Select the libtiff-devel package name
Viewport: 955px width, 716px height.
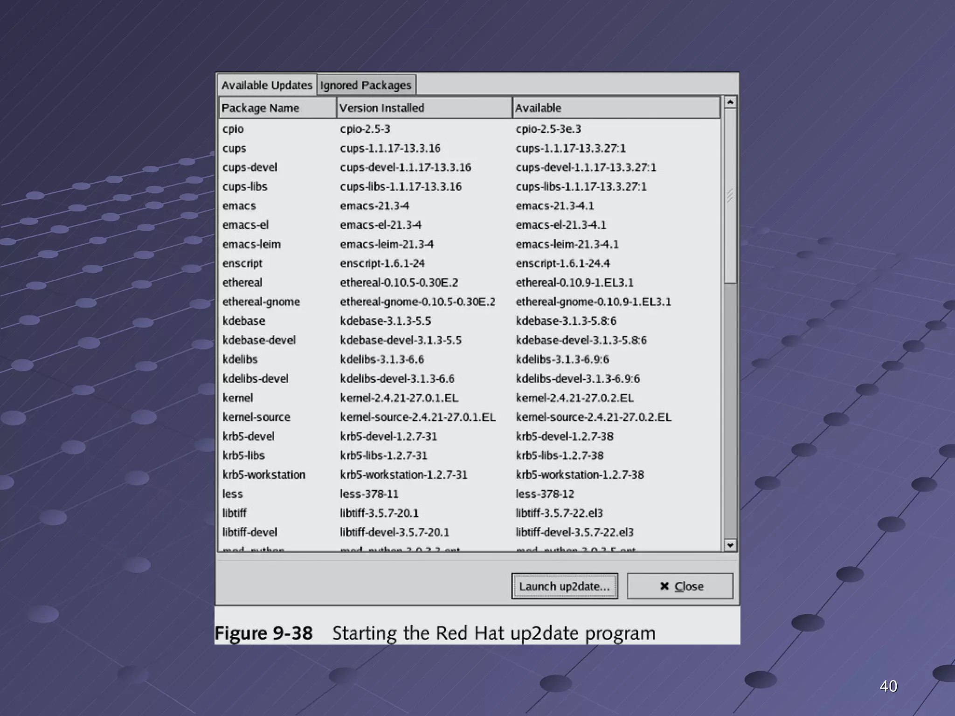click(249, 532)
